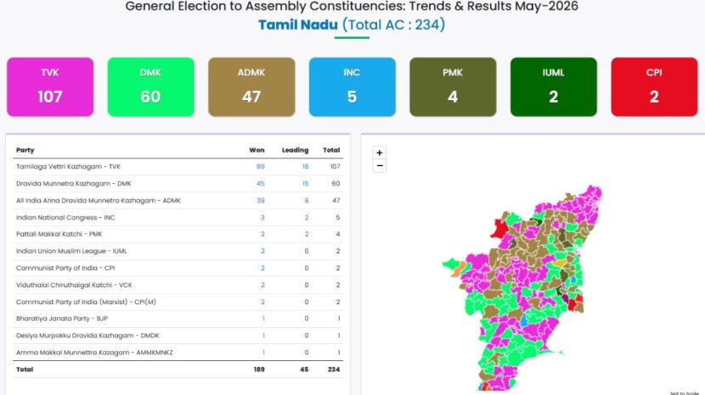This screenshot has width=705, height=395.
Task: Select Tamilaga Vettri Kazhagam - TVK row name
Action: click(x=68, y=166)
